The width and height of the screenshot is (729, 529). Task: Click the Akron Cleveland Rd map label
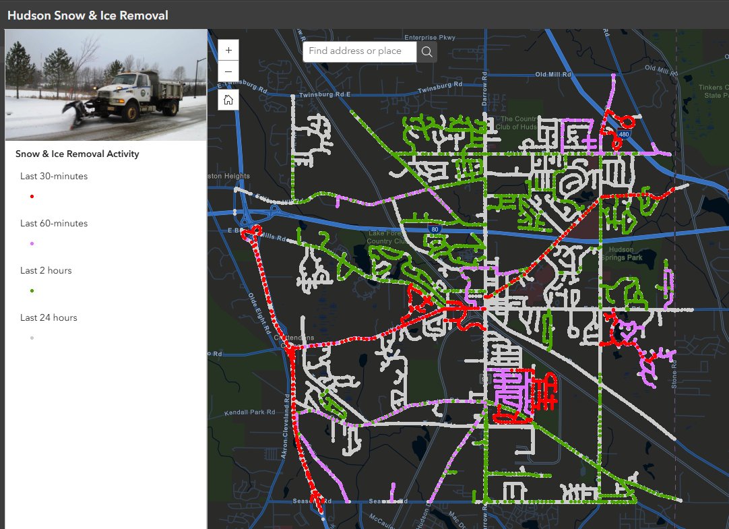(x=286, y=427)
